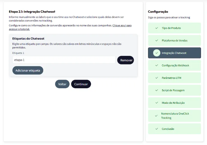Go to the Plataforma de Vendas step

[174, 40]
